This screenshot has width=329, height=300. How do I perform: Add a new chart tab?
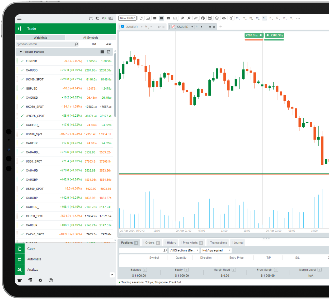click(221, 27)
